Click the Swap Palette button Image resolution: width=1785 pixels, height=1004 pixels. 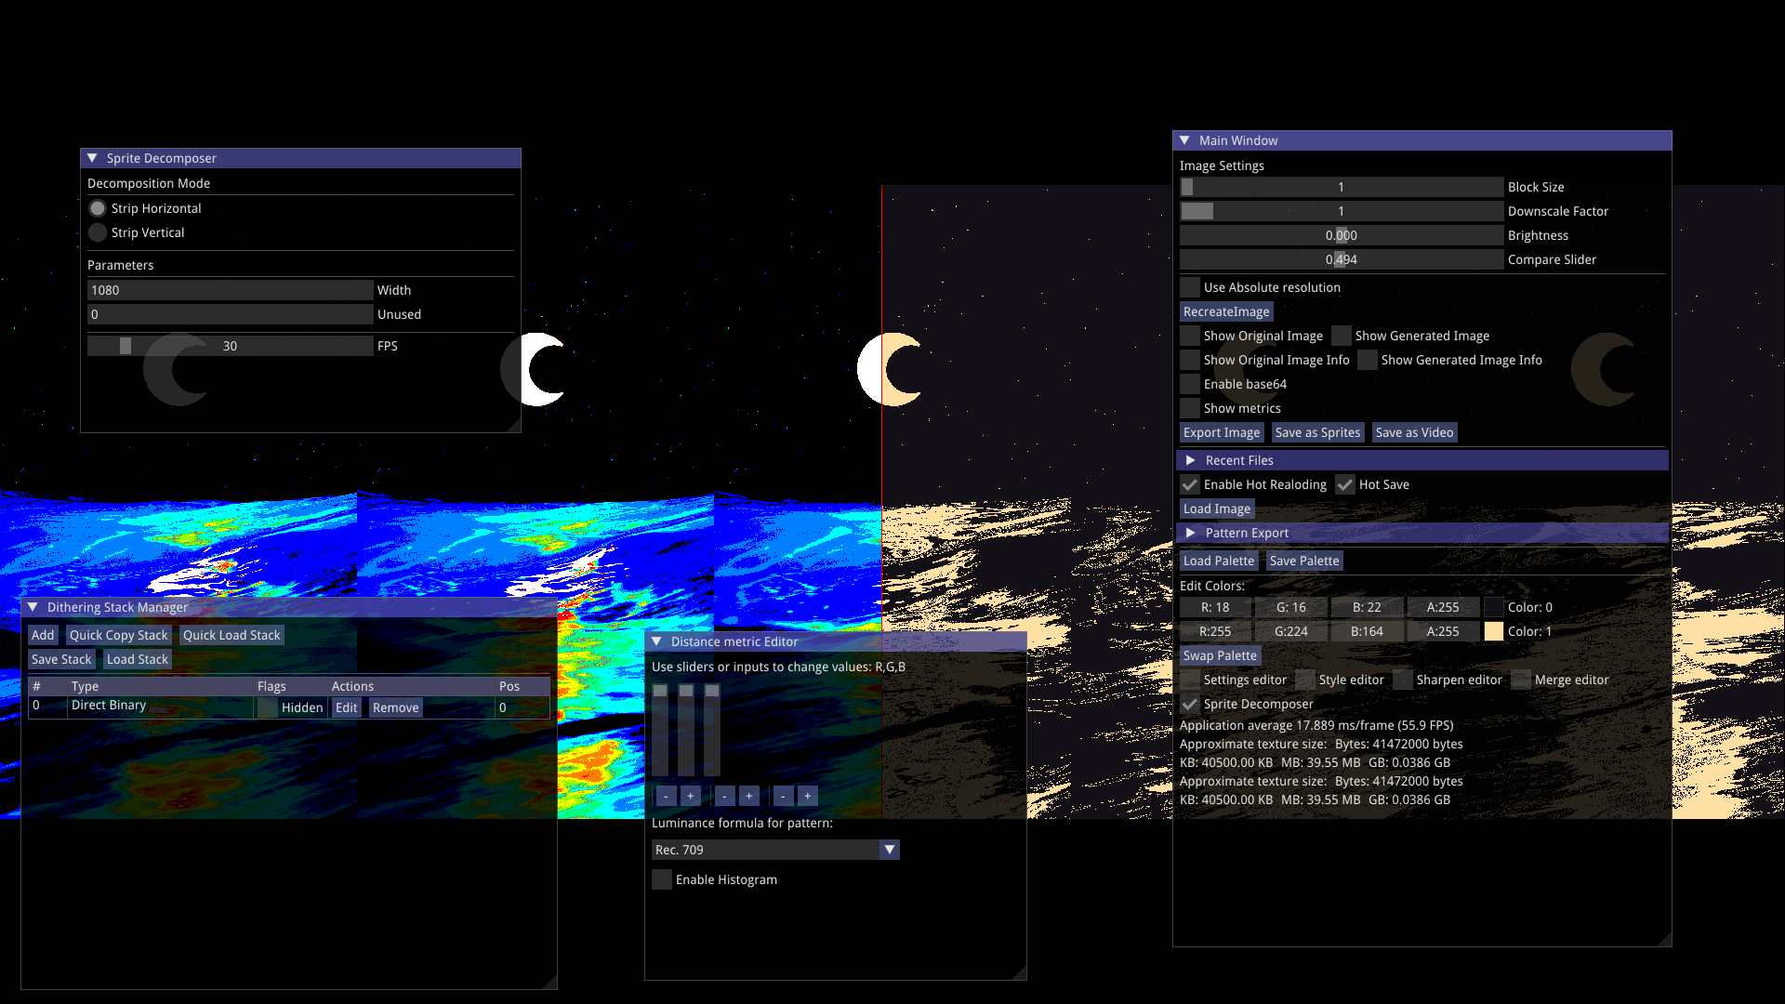pos(1220,655)
